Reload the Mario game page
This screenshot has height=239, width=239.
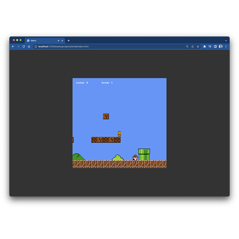(x=24, y=47)
